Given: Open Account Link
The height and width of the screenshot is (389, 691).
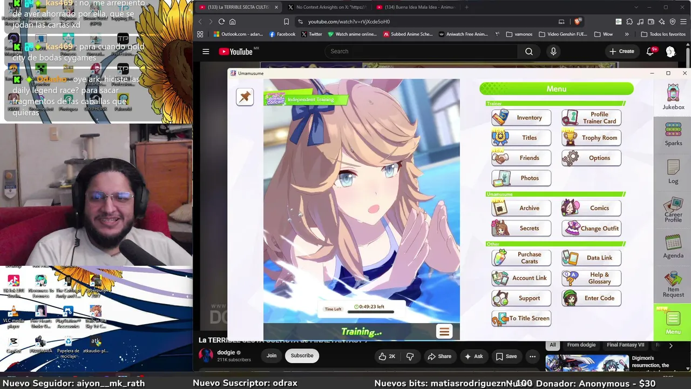Looking at the screenshot, I should [x=521, y=278].
